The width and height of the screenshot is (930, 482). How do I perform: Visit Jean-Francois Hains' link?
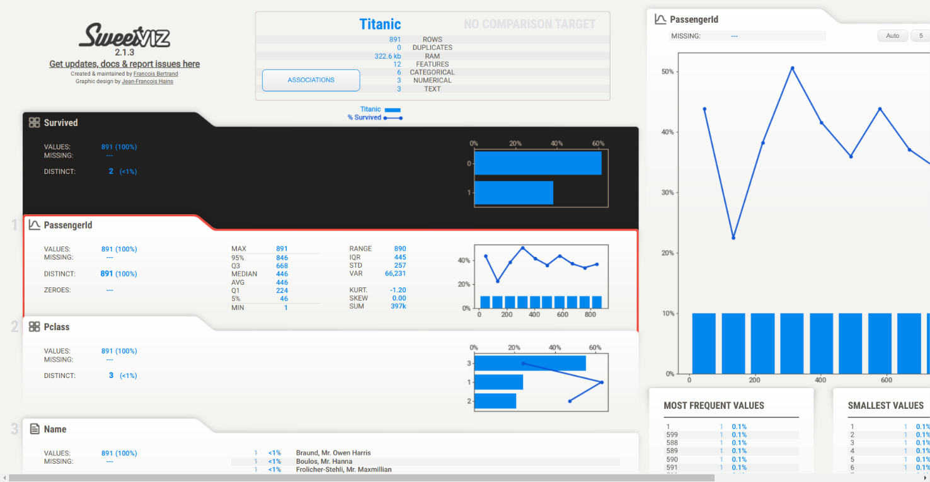(147, 81)
